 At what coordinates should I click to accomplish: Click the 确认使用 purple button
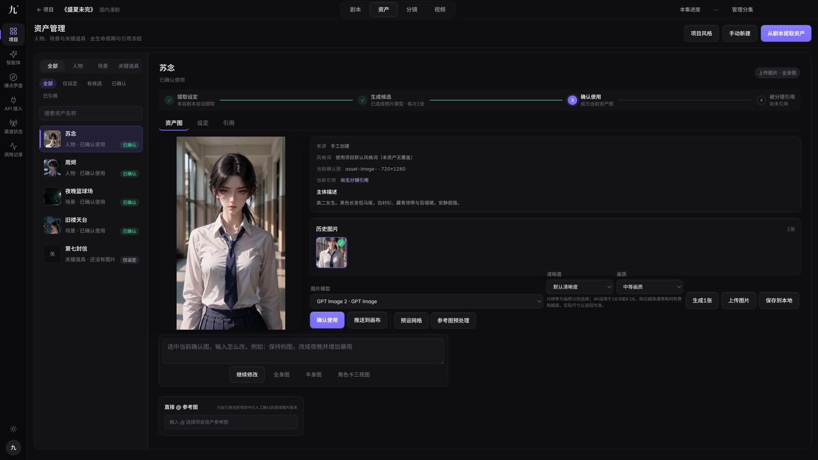coord(327,320)
